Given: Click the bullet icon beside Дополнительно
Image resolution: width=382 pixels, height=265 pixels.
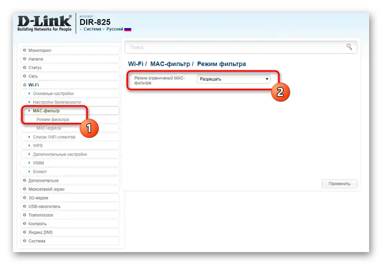Looking at the screenshot, I should point(25,181).
